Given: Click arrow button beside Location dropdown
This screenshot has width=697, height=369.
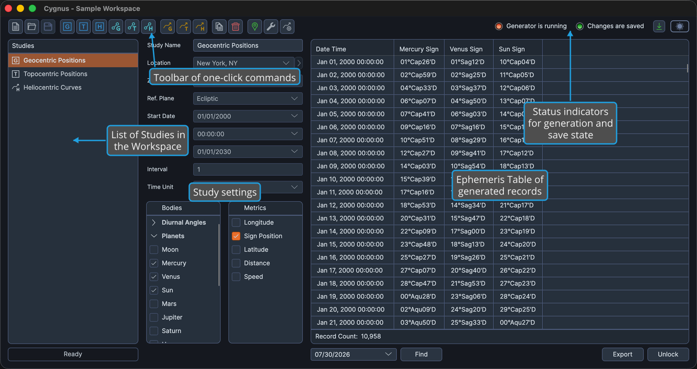Looking at the screenshot, I should [x=299, y=63].
